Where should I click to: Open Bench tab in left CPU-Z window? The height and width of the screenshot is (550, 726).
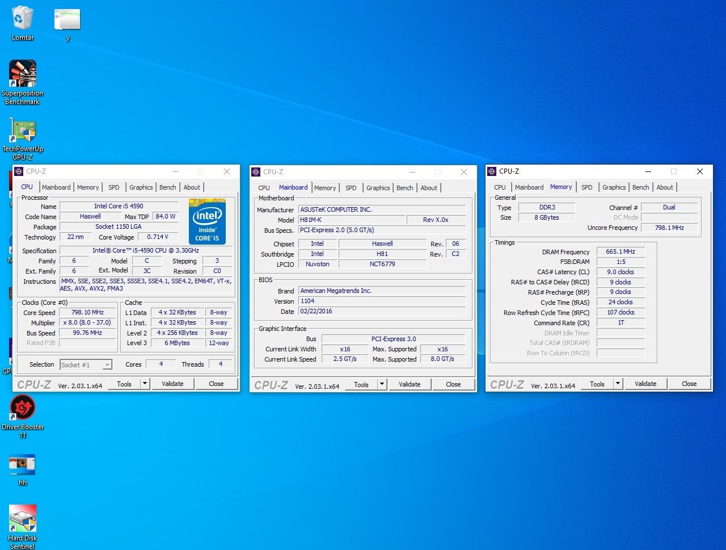167,187
